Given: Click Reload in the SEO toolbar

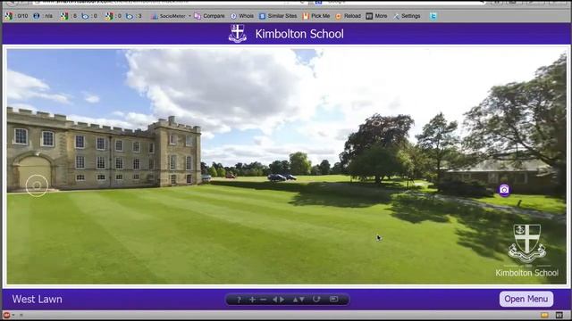Looking at the screenshot, I should coord(348,16).
